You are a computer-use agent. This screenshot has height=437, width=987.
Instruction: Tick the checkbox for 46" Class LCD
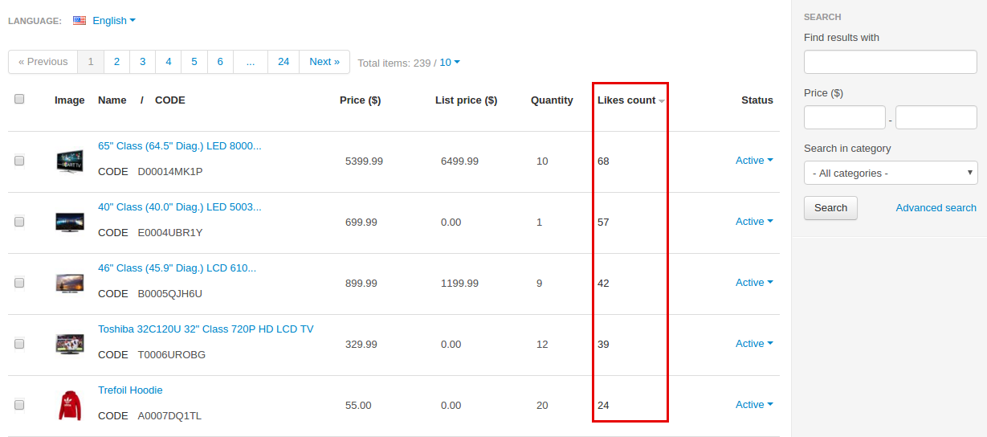click(19, 283)
